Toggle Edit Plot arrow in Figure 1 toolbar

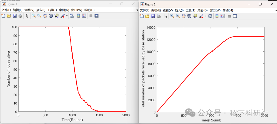pos(27,16)
